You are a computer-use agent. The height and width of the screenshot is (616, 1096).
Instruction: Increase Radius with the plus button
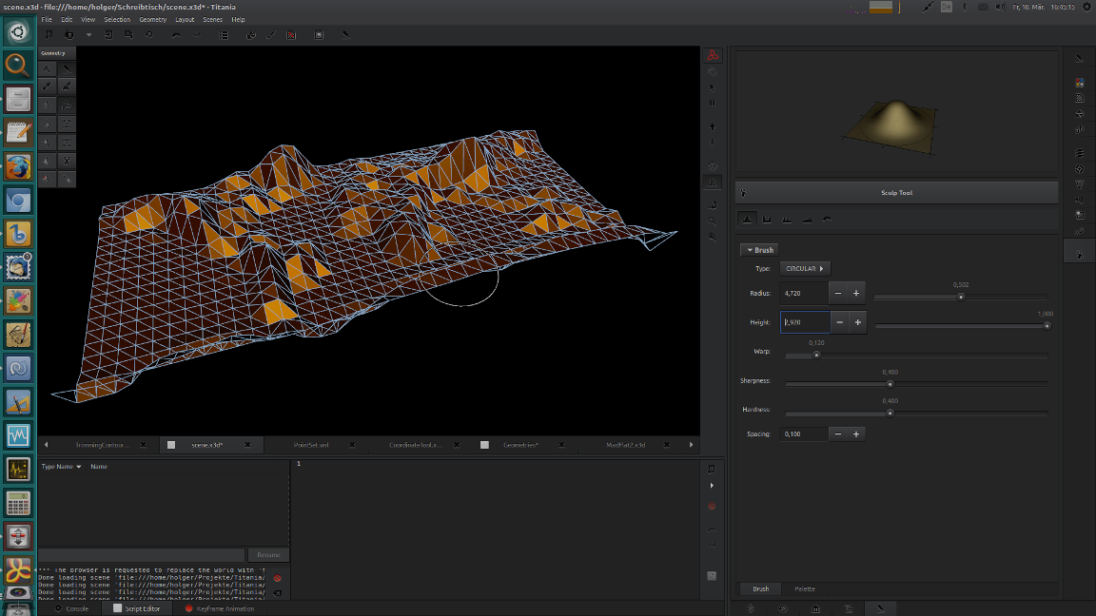point(856,294)
